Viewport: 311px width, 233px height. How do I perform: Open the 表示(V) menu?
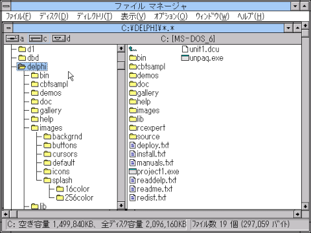point(133,16)
